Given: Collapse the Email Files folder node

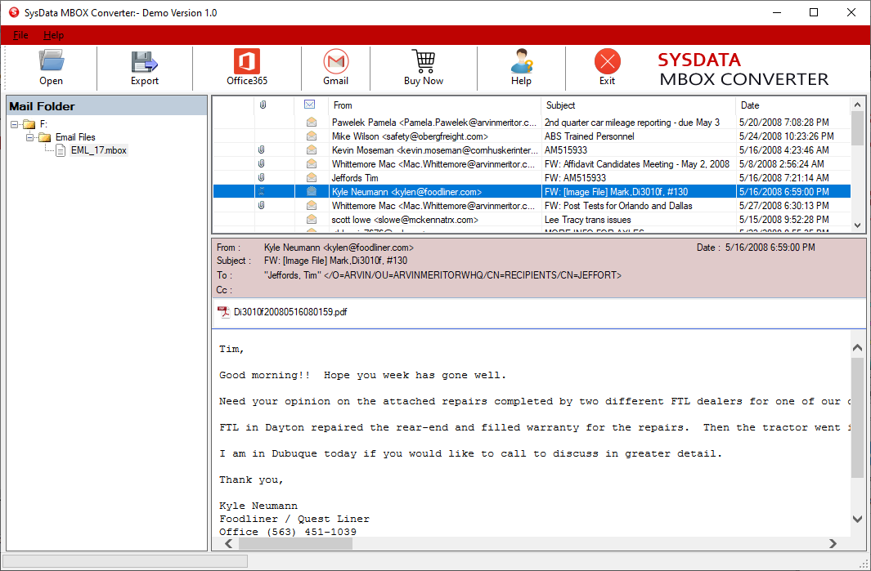Looking at the screenshot, I should click(30, 137).
